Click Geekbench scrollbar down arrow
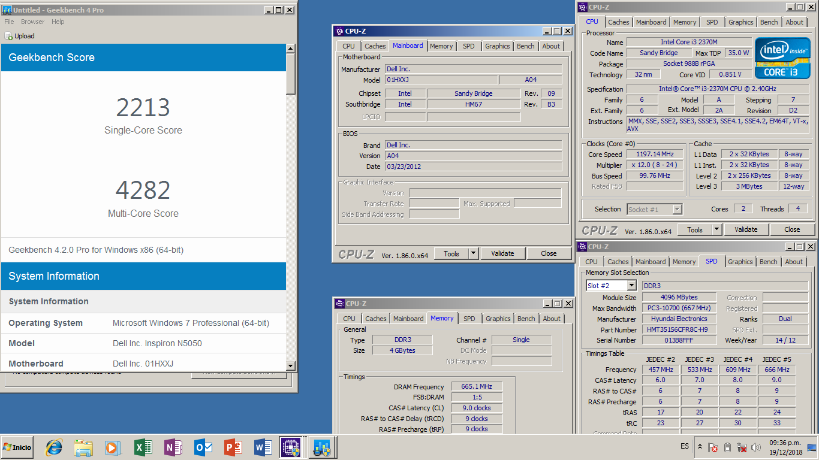 coord(291,365)
